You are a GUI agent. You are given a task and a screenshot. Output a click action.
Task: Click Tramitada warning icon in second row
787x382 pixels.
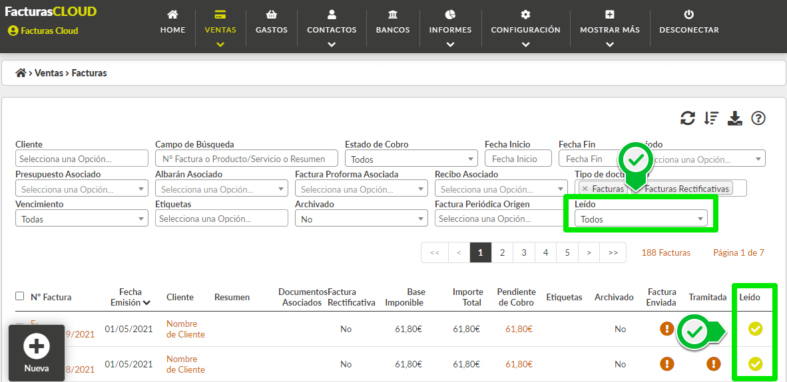pos(713,364)
